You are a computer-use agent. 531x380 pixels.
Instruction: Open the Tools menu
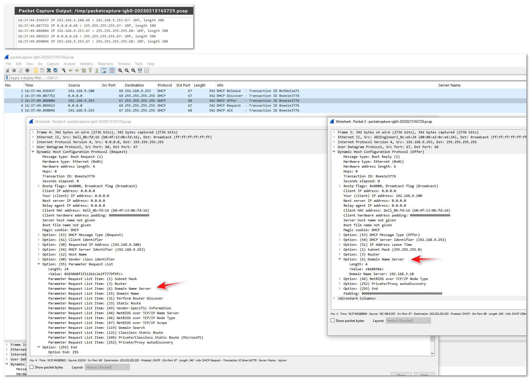tap(139, 64)
